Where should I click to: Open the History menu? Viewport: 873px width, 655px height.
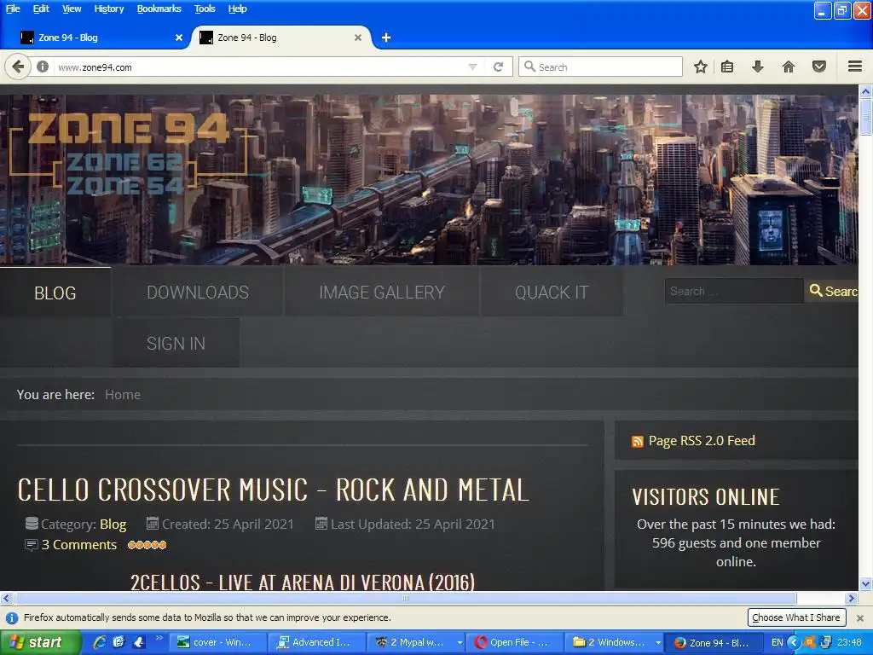[108, 9]
